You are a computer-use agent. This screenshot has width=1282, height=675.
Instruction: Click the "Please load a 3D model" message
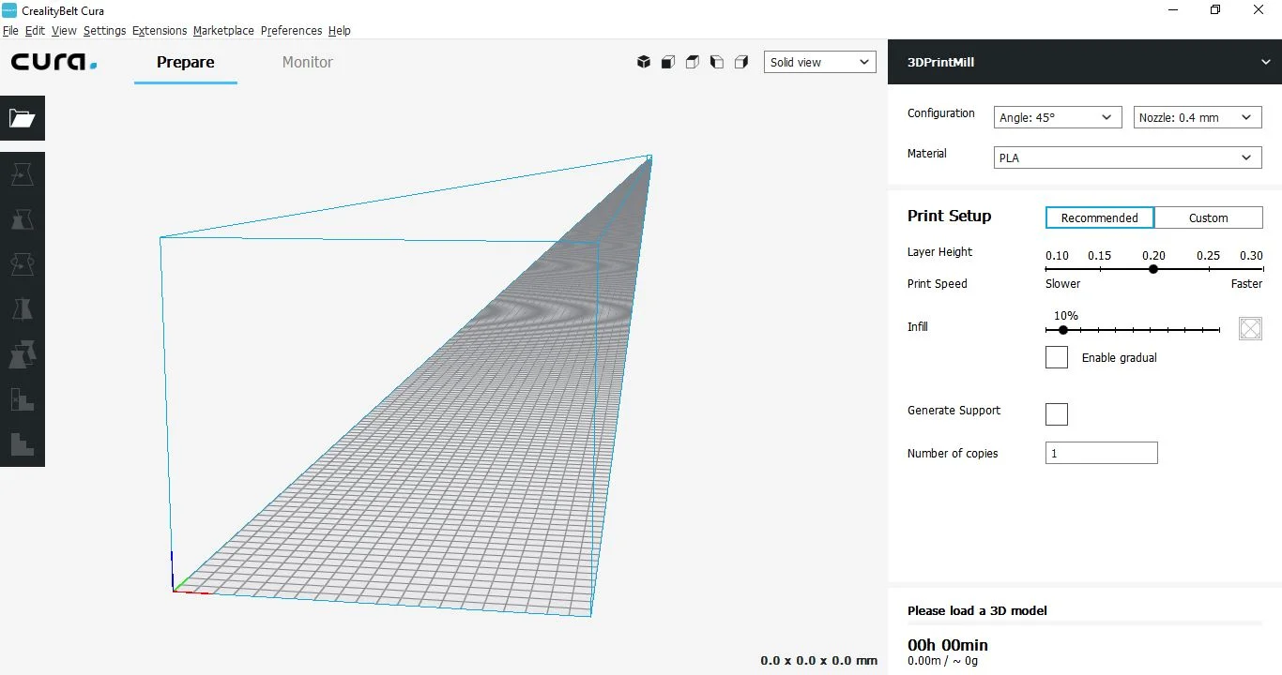click(977, 610)
